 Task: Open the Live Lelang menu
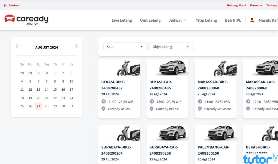(x=122, y=20)
